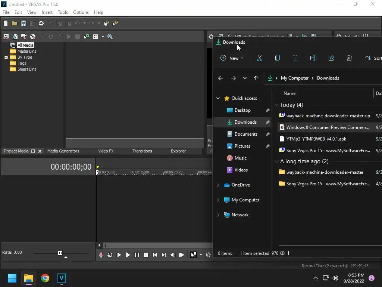Viewport: 382px width, 287px height.
Task: Click the Cut scissors icon in Explorer
Action: [260, 58]
